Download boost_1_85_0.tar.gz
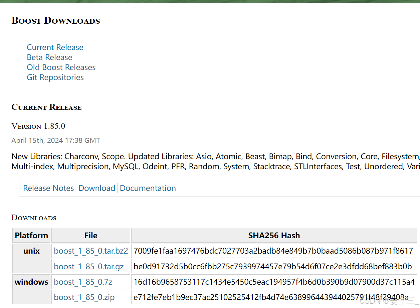This screenshot has width=420, height=308. coord(89,267)
